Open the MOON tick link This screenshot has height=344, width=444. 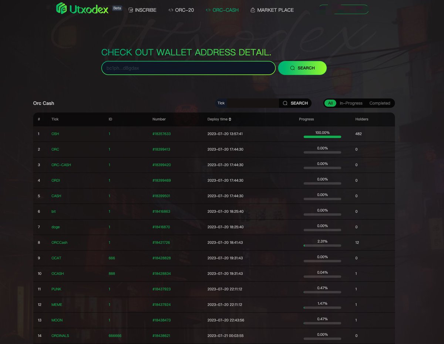(x=57, y=320)
